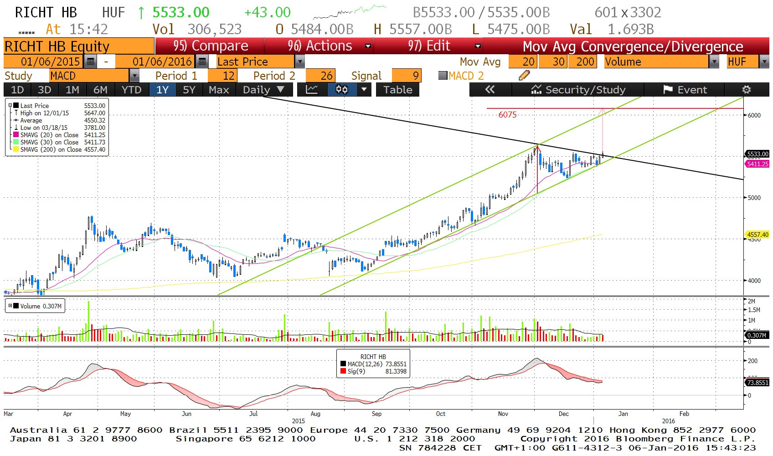Click SMAVG (200) yellow legend swatch
Viewport: 773px width, 456px height.
click(x=16, y=149)
